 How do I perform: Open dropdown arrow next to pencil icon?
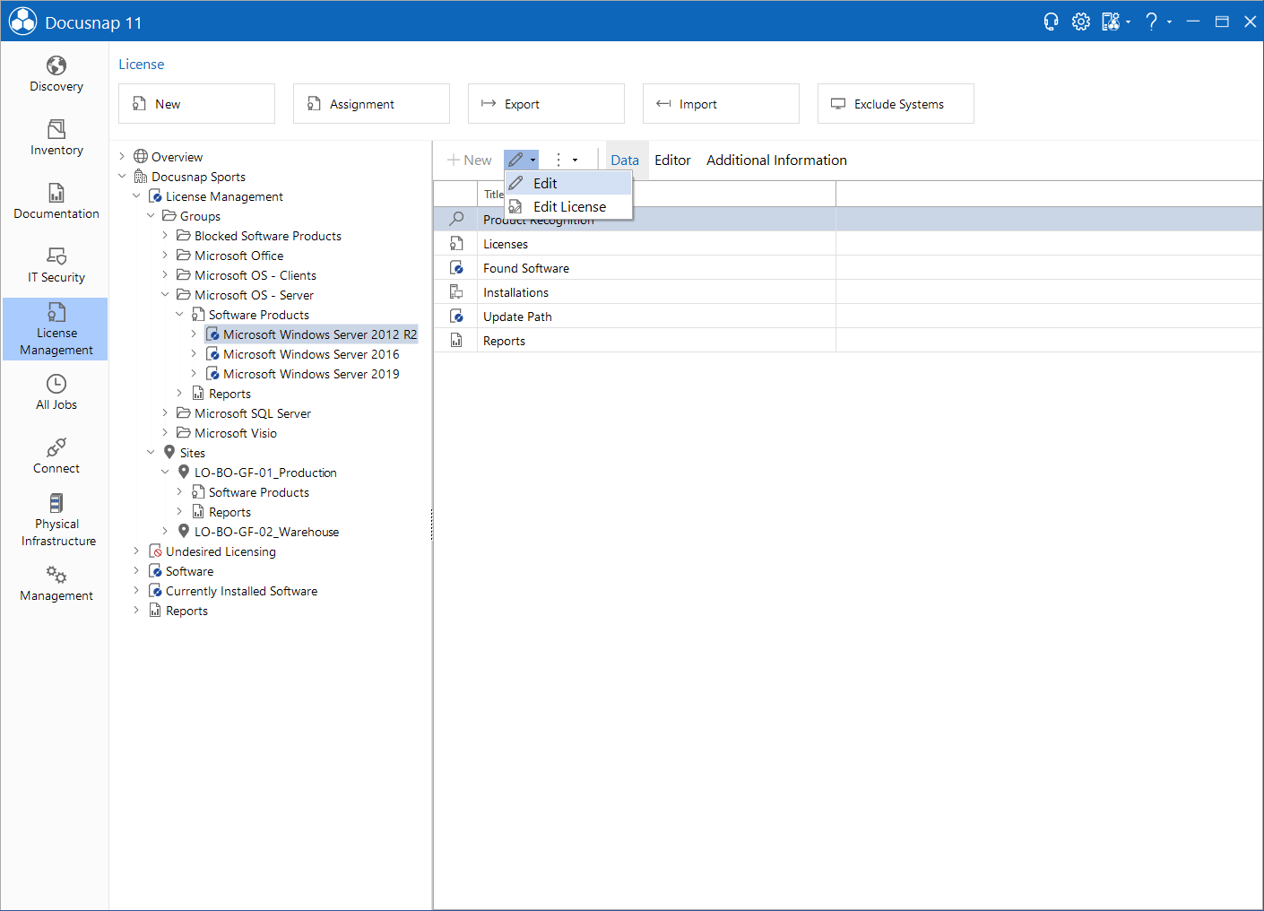(532, 160)
